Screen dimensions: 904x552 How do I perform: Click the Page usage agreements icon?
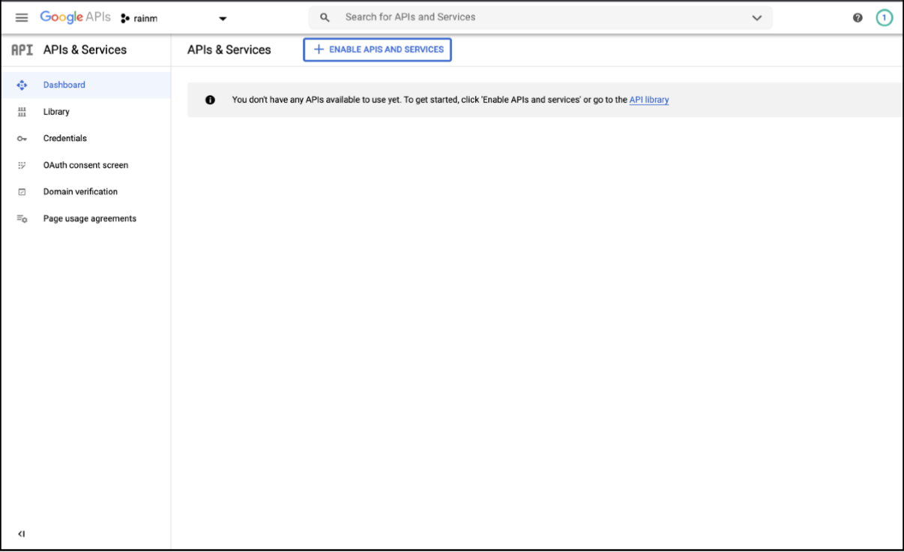pyautogui.click(x=22, y=219)
